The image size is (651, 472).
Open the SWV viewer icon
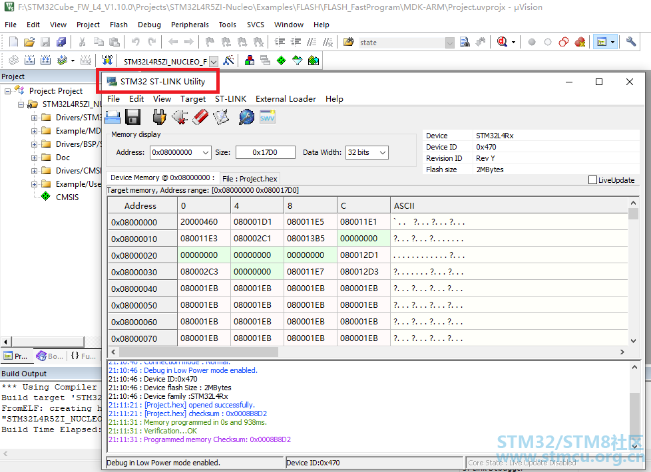point(268,118)
